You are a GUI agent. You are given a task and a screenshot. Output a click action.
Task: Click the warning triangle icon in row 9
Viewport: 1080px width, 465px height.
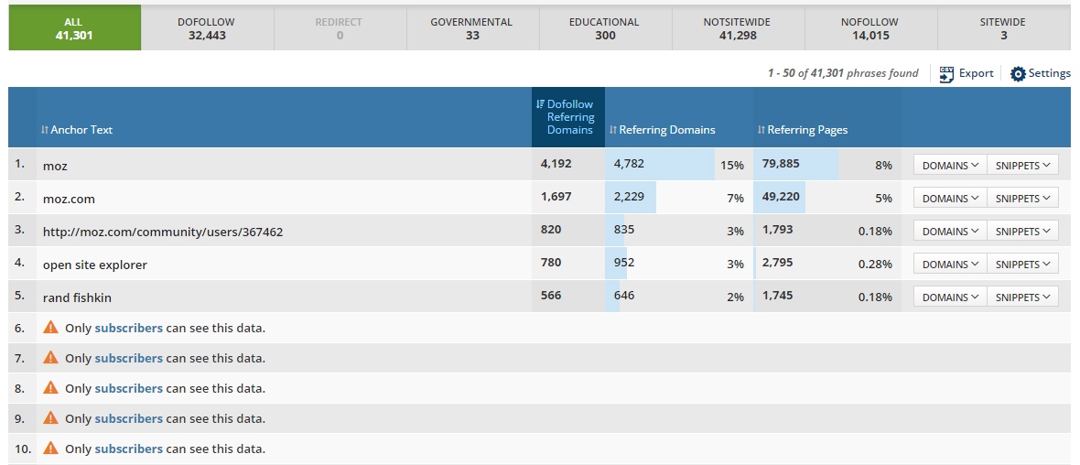pos(50,418)
